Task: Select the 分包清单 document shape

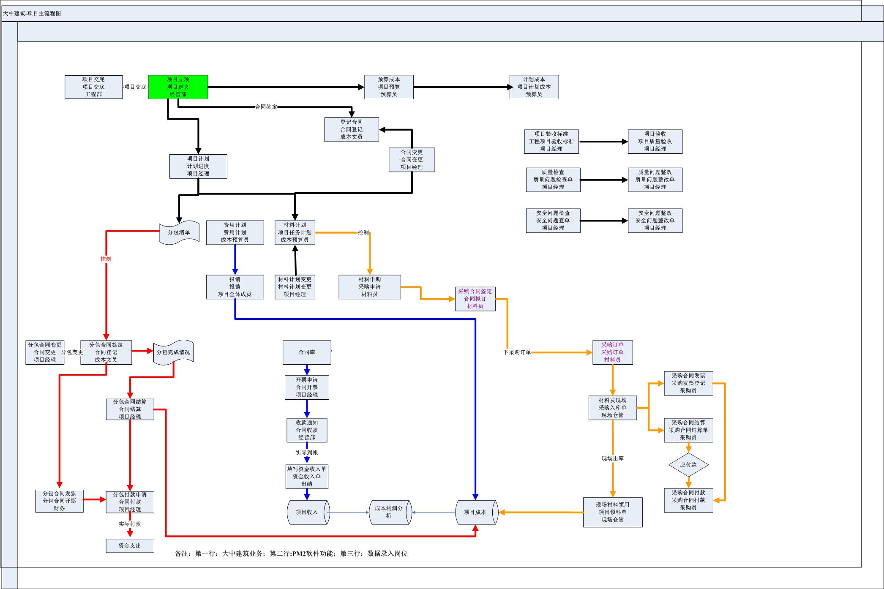Action: click(179, 232)
